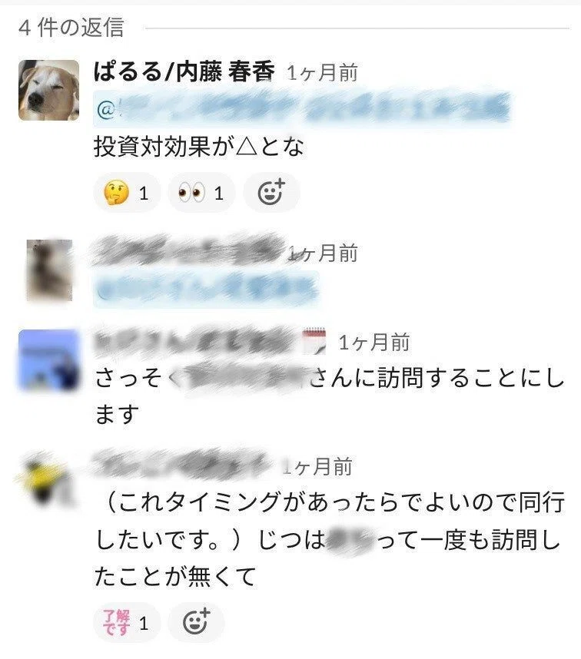This screenshot has width=581, height=659.
Task: Click the 1ヶ月前 timestamp of second reply
Action: click(323, 253)
